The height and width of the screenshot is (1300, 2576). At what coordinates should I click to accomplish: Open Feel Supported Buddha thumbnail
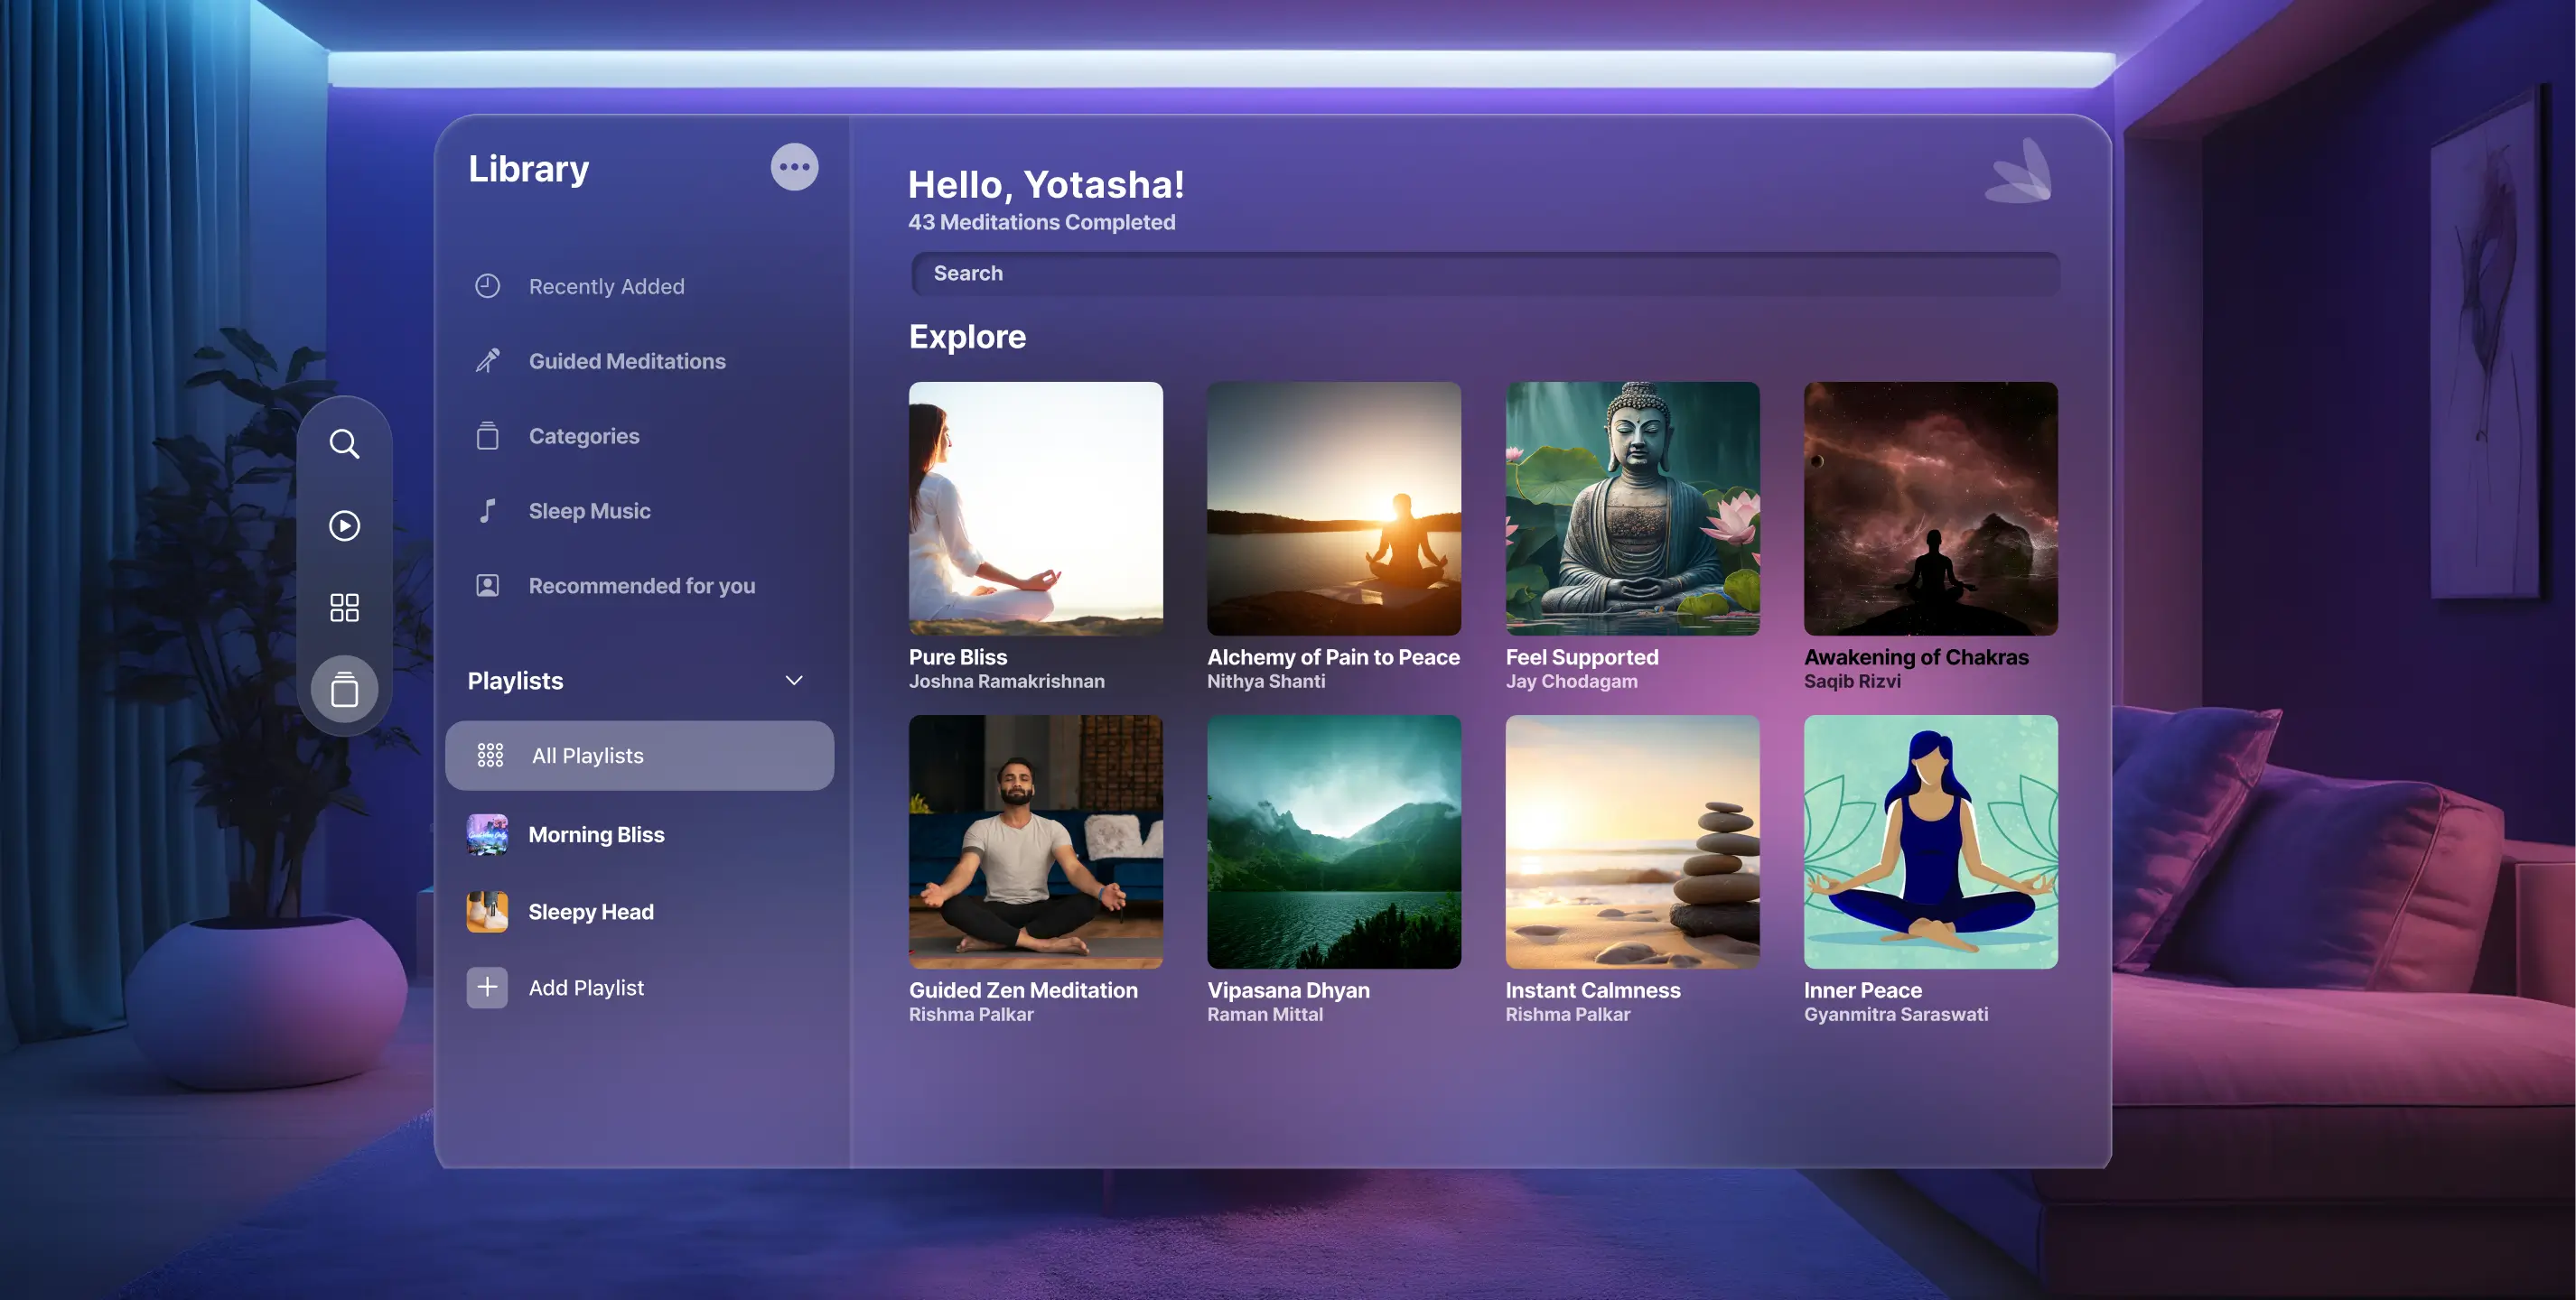[x=1632, y=508]
